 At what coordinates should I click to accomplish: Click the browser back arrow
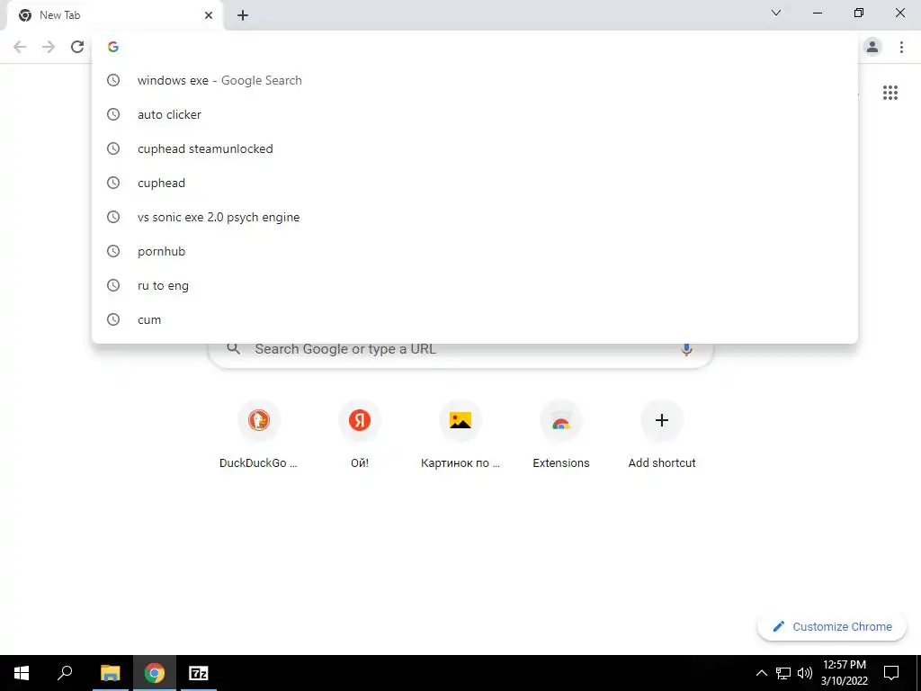(20, 47)
